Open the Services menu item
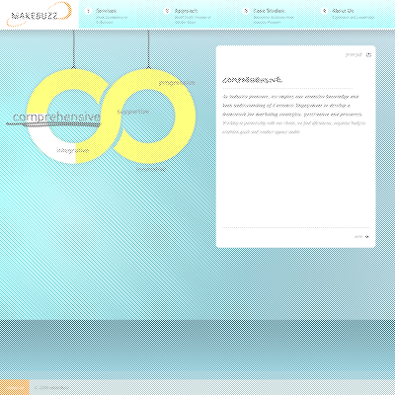The height and width of the screenshot is (395, 395). [x=106, y=11]
